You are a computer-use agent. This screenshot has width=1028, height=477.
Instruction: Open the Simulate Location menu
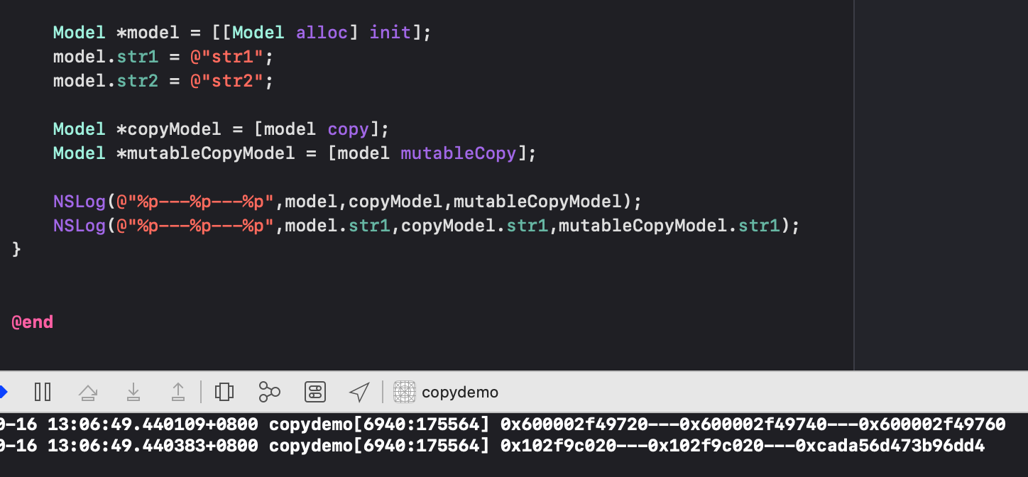click(359, 392)
